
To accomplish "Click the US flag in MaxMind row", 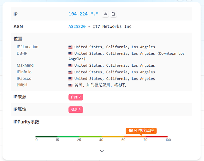I will 70,66.
